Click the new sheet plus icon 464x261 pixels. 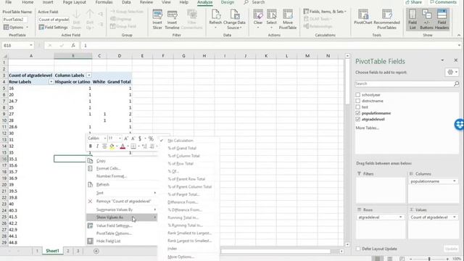coord(96,251)
